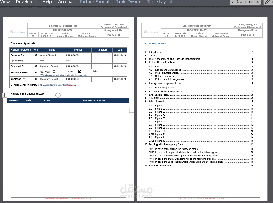The image size is (273, 203).
Task: Open the Training contents entry
Action: coord(199,98)
